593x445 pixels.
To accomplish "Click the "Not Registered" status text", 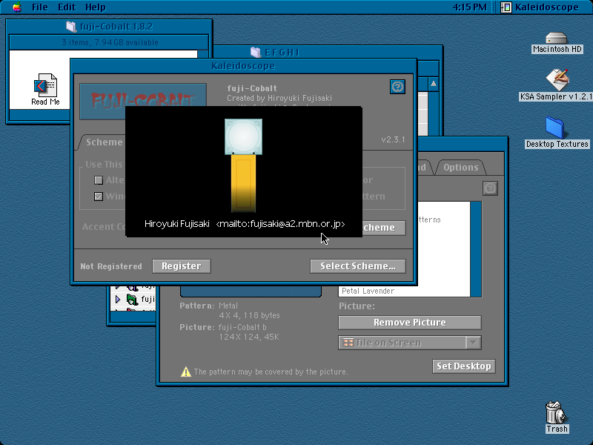I will click(x=111, y=266).
